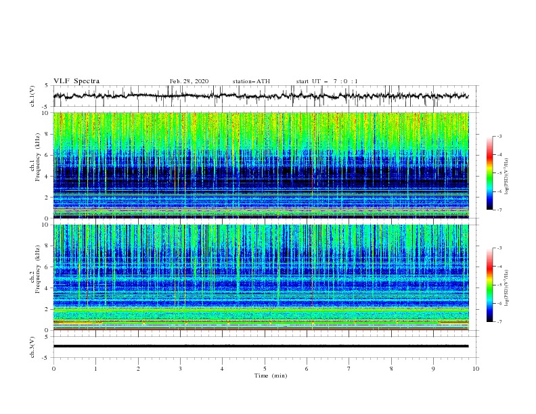The width and height of the screenshot is (536, 414).
Task: Click the "station=ATH" header label
Action: tap(251, 81)
